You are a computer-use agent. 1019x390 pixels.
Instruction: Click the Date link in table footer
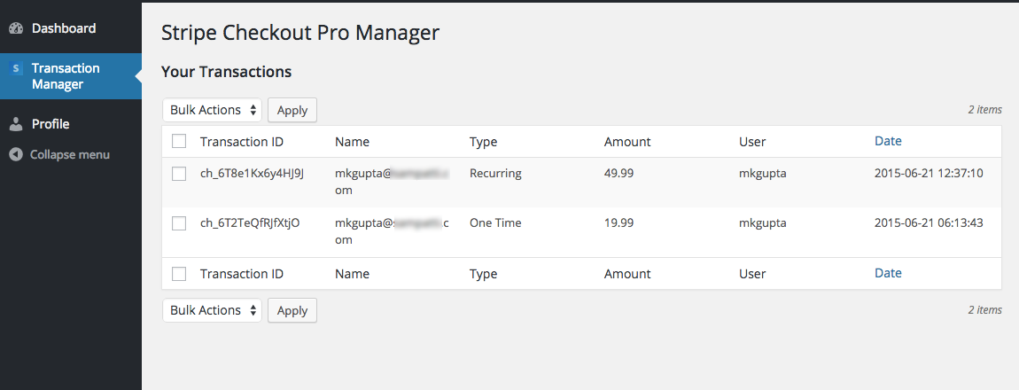(888, 273)
